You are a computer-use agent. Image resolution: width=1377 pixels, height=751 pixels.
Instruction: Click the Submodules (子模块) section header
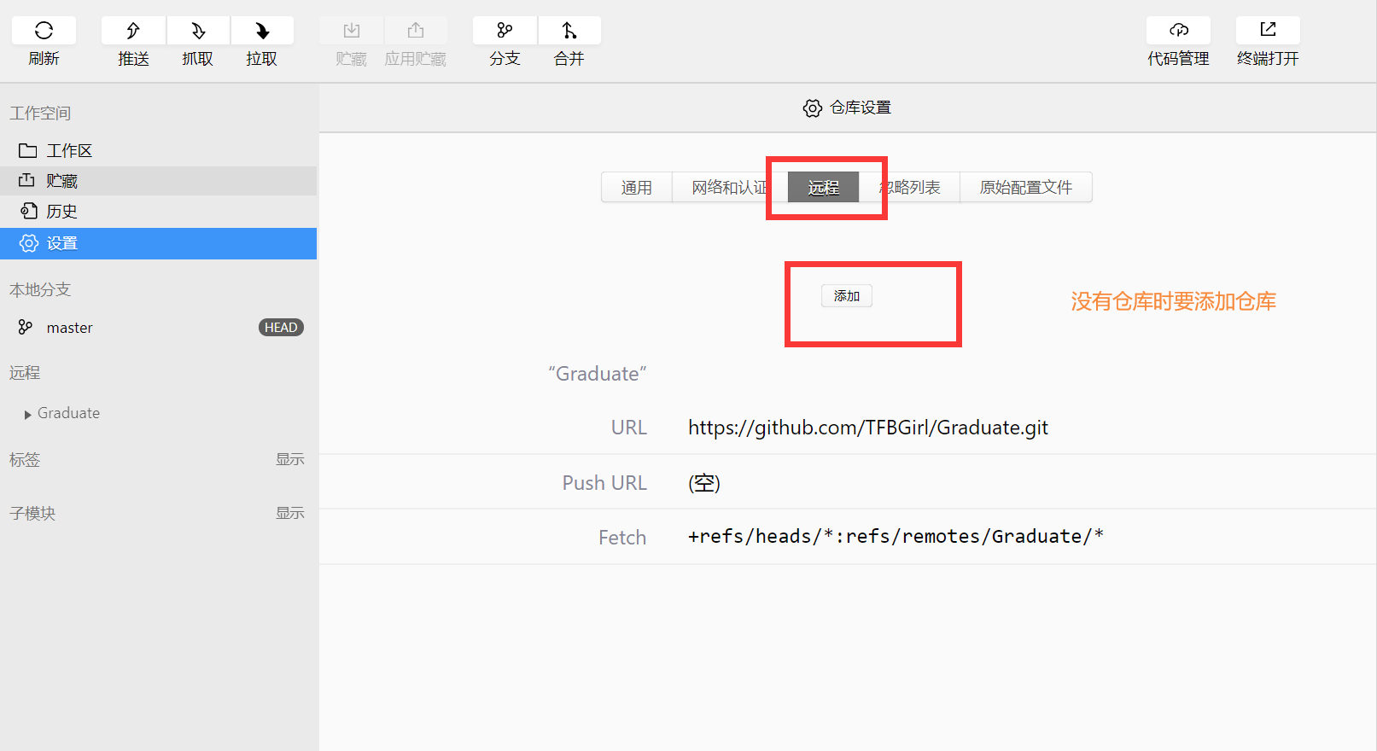[x=32, y=514]
